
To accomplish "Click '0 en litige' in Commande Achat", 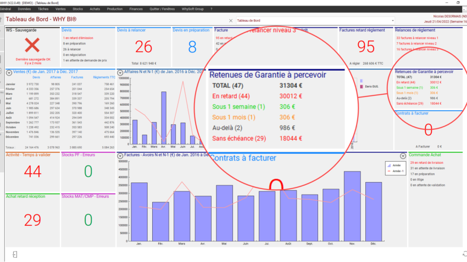I will 417,180.
